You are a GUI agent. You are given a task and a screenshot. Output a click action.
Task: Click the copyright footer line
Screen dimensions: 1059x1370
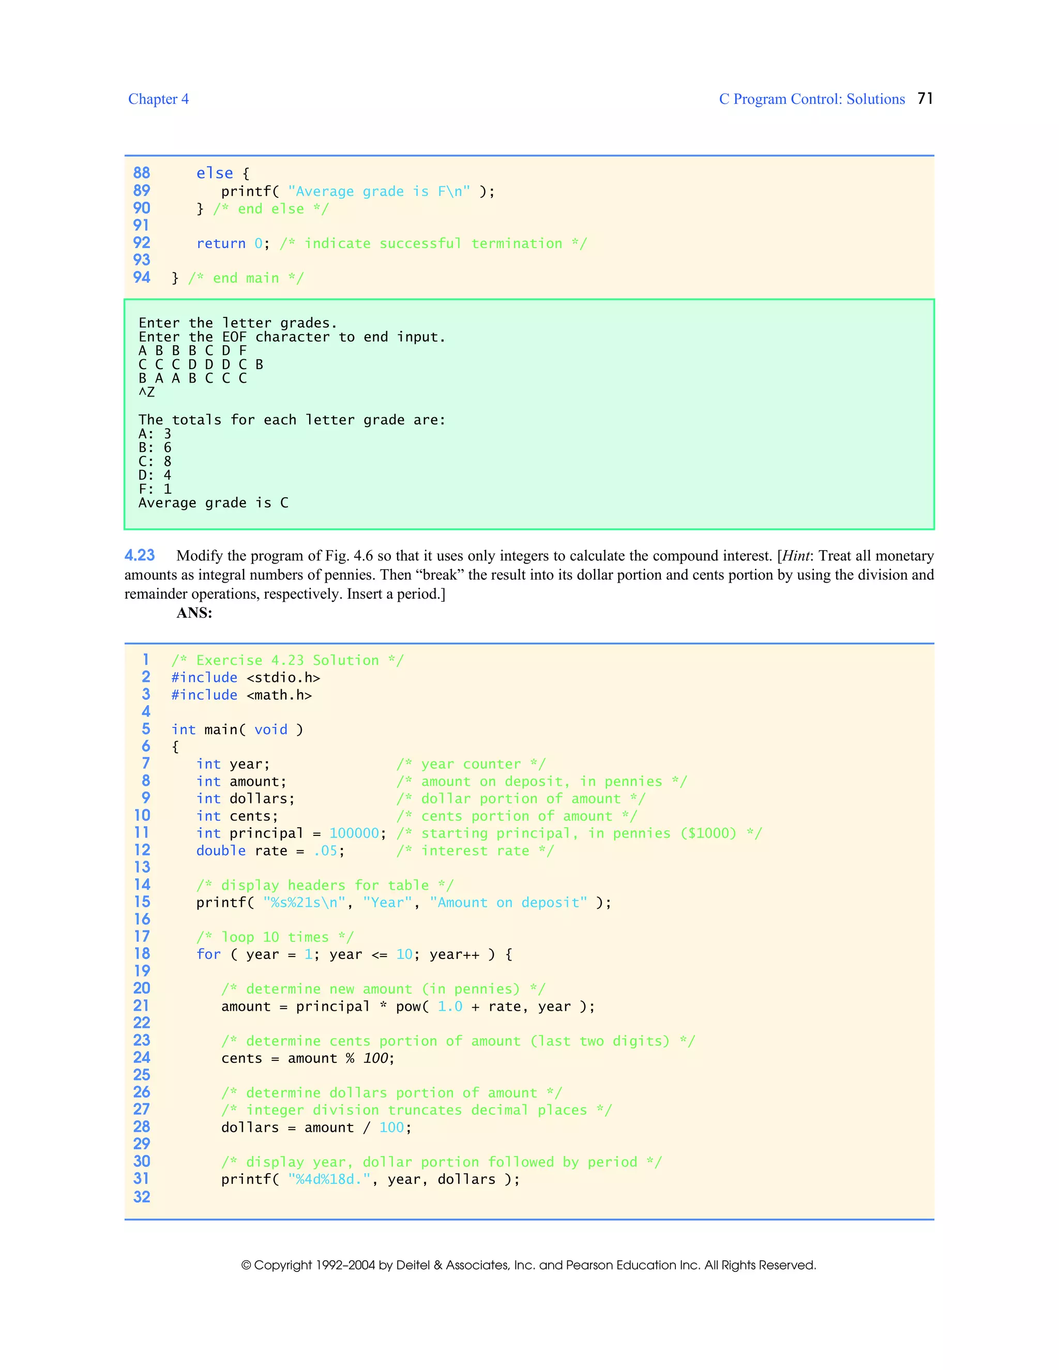[x=528, y=1265]
